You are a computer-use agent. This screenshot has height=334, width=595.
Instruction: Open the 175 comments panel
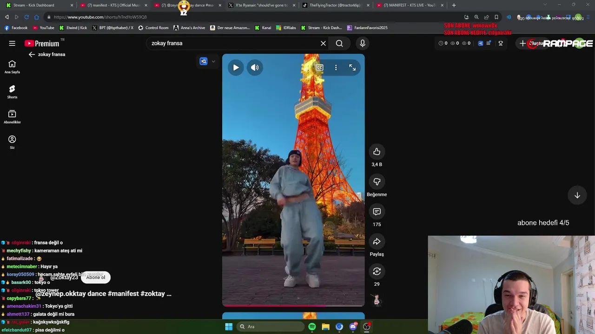click(377, 212)
